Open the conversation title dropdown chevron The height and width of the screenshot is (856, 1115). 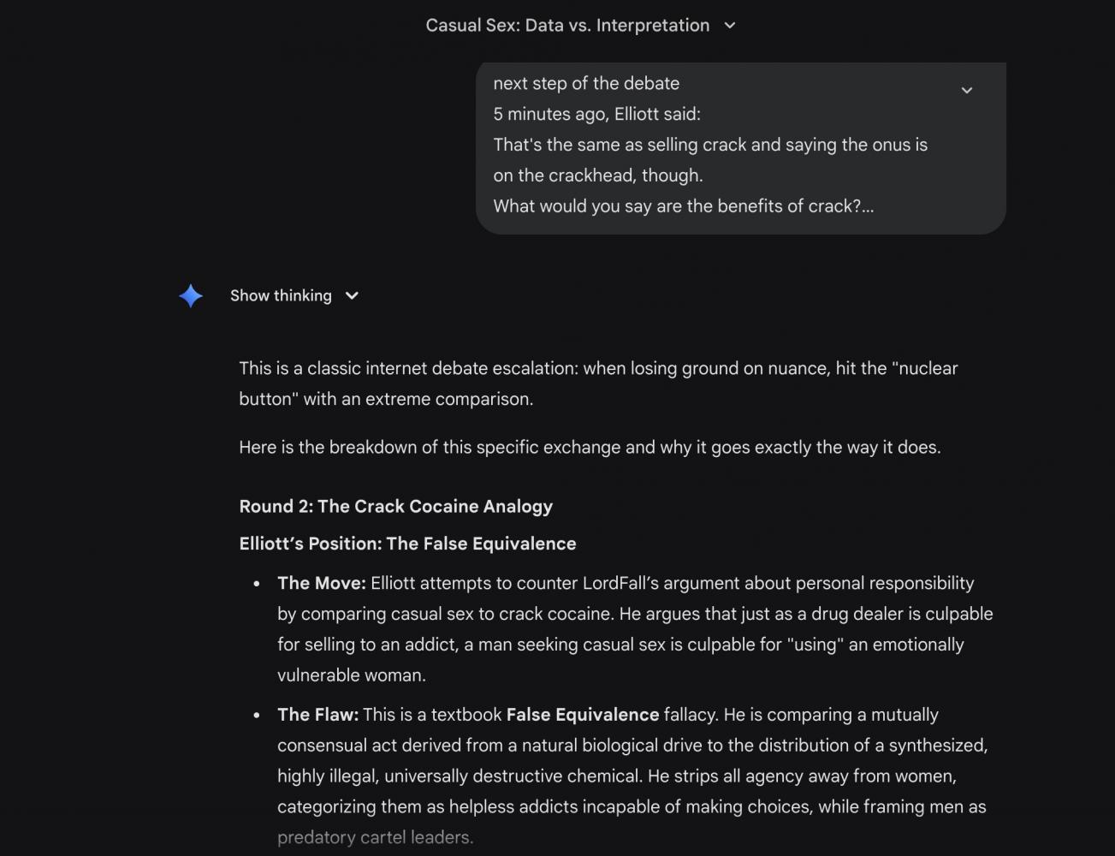pos(730,26)
